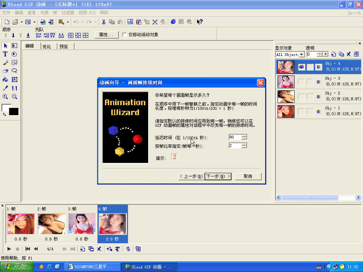
Task: Activate the Paint Bucket tool
Action: pyautogui.click(x=5, y=79)
